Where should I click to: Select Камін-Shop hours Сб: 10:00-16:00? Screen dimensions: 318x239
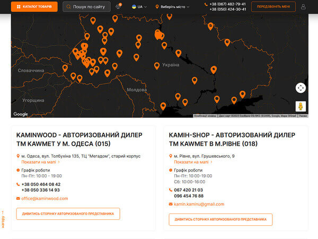click(190, 182)
